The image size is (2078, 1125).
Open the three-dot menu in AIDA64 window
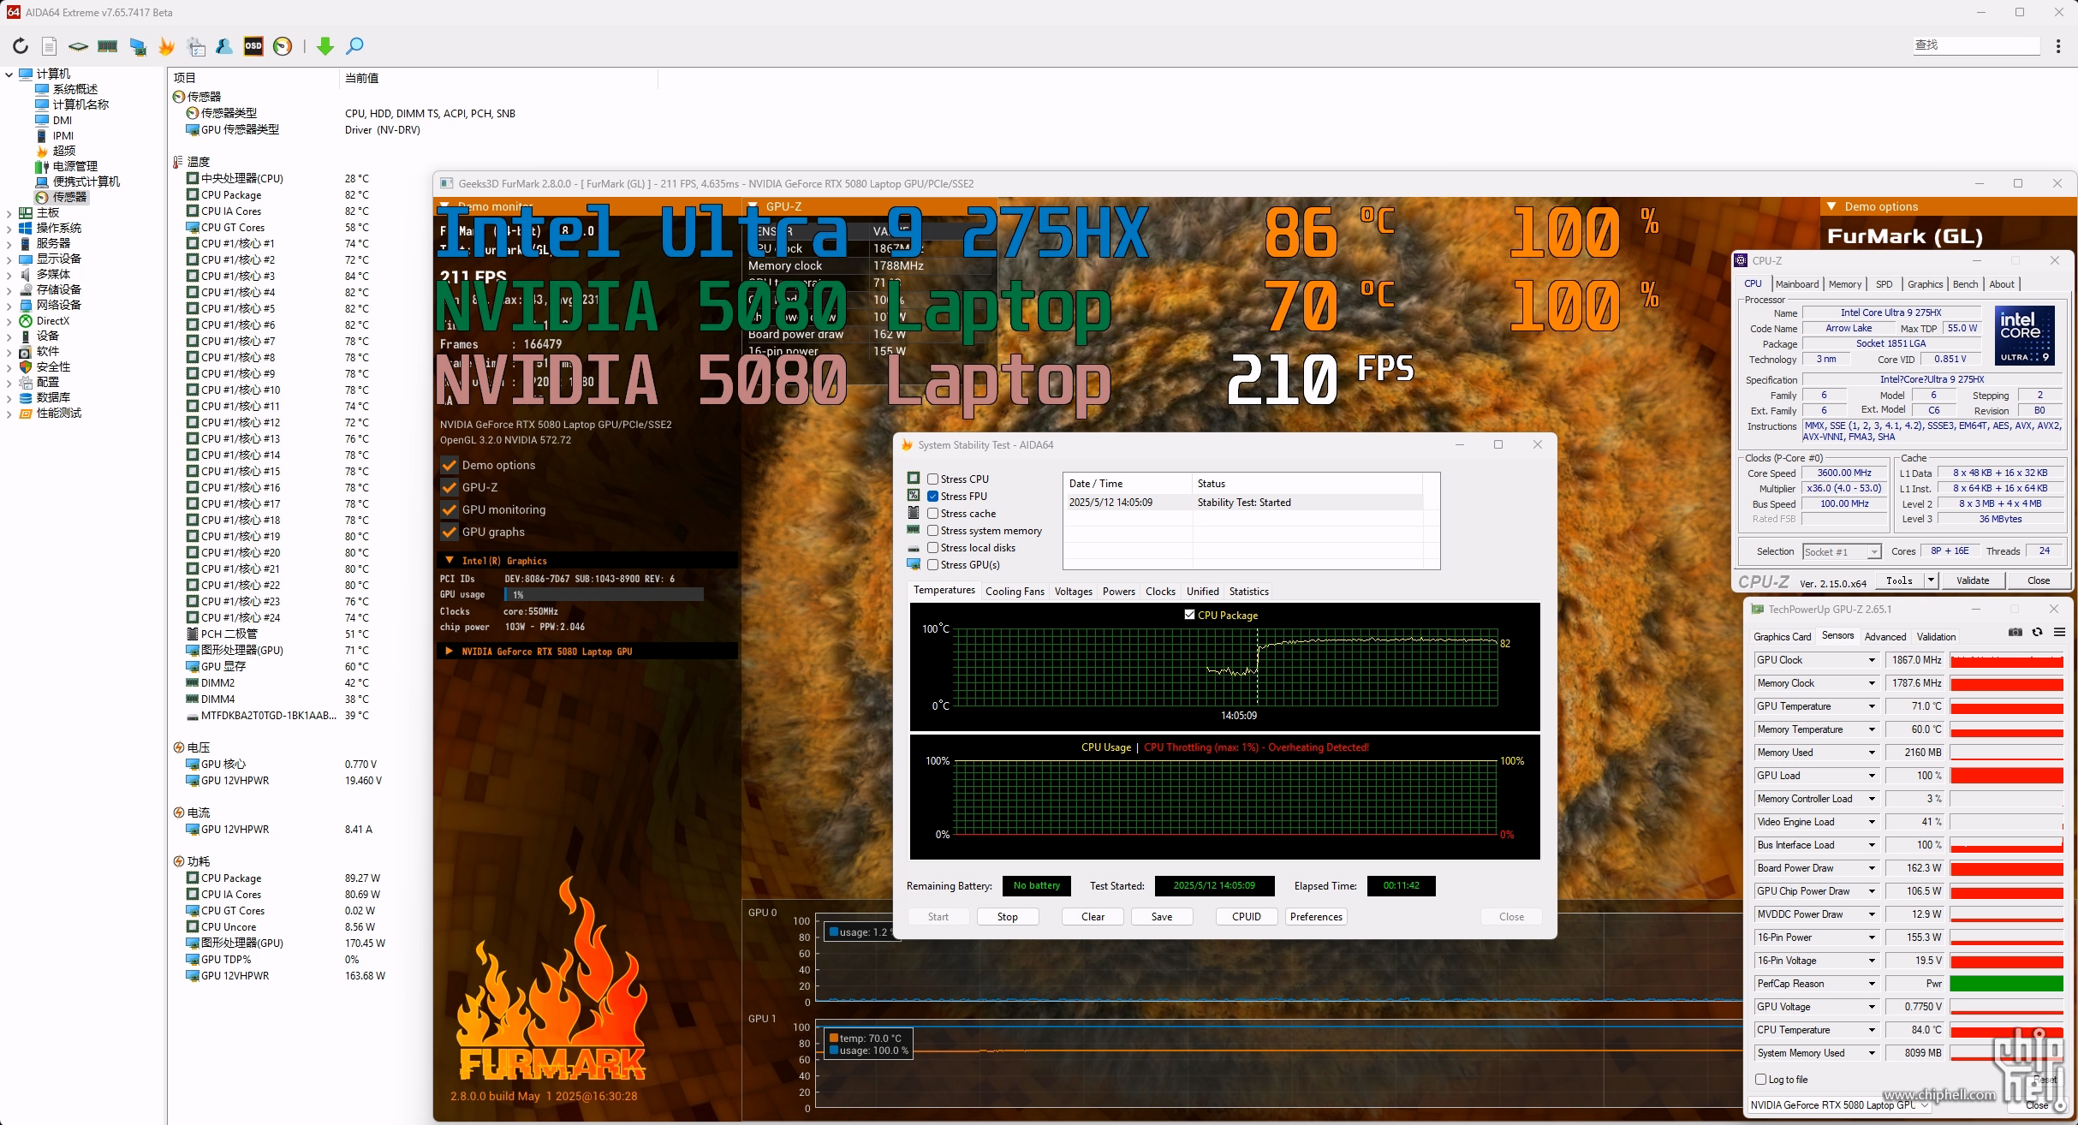point(2058,46)
